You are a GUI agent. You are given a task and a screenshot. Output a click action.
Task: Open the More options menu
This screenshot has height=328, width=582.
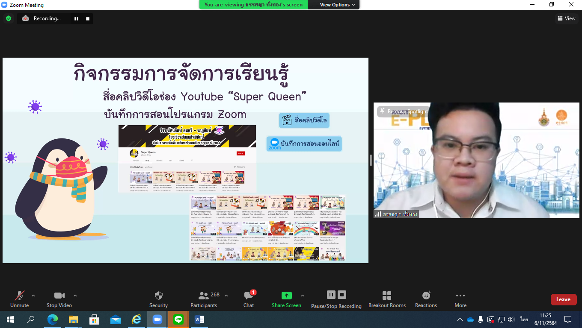[x=460, y=299]
